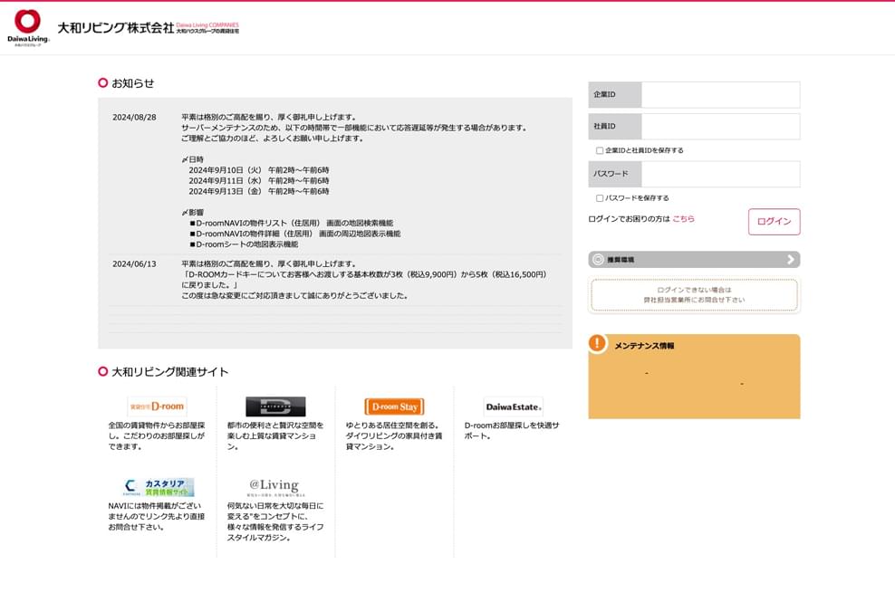
Task: Click 大和リビング株式会社 header title
Action: 116,27
